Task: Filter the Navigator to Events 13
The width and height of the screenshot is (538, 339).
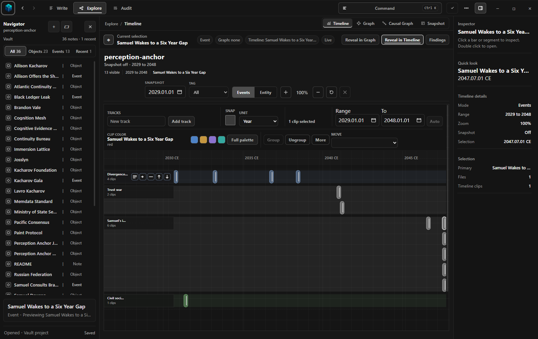Action: coord(61,52)
